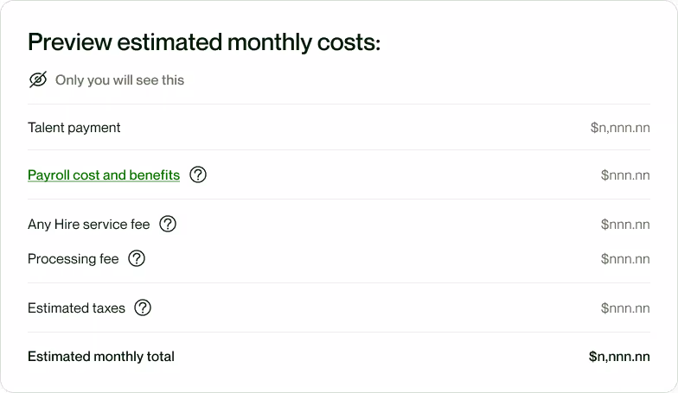Select the Talent payment label

coord(74,128)
